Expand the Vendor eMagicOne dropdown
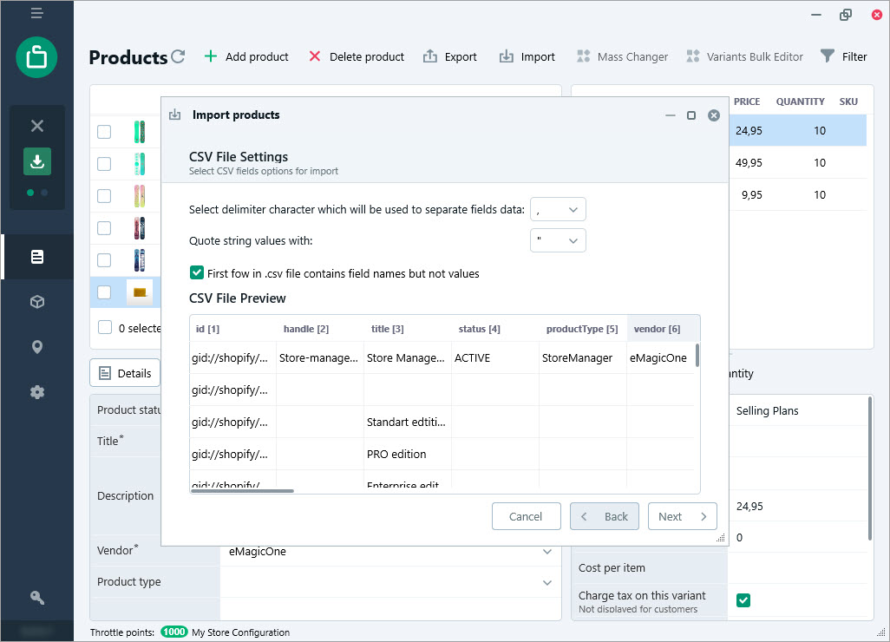The width and height of the screenshot is (890, 642). click(547, 551)
